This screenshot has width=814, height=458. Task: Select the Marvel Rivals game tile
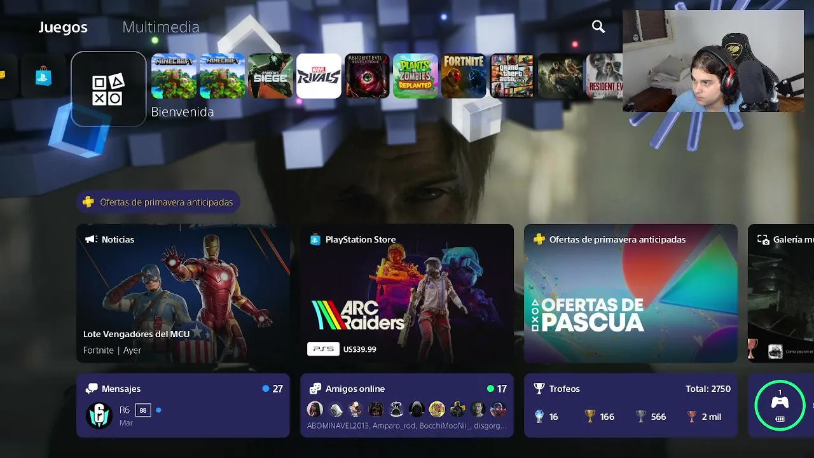pos(319,76)
